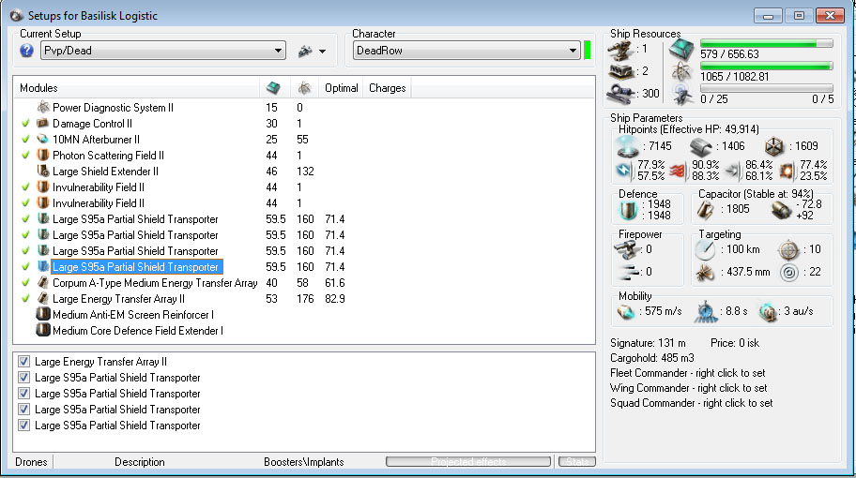Toggle Corpum A-Type Medium Energy Transfer checkmark
The height and width of the screenshot is (478, 856).
pos(25,282)
